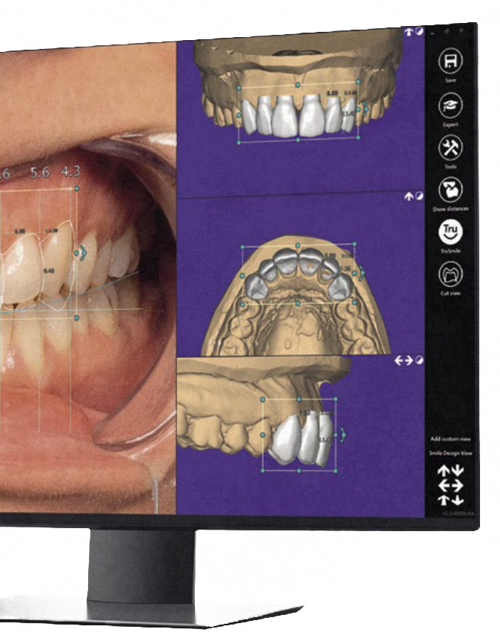Open the Tools hammer and wrench icon
The height and width of the screenshot is (632, 500).
pyautogui.click(x=450, y=148)
